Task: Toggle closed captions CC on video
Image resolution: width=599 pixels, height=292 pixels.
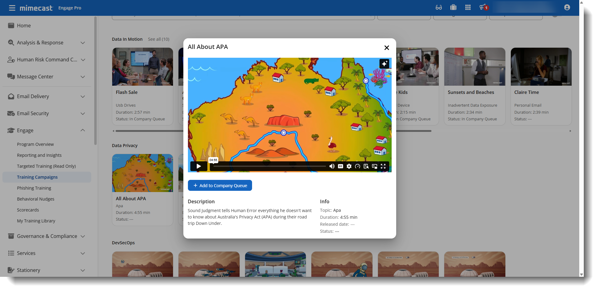Action: click(x=341, y=166)
